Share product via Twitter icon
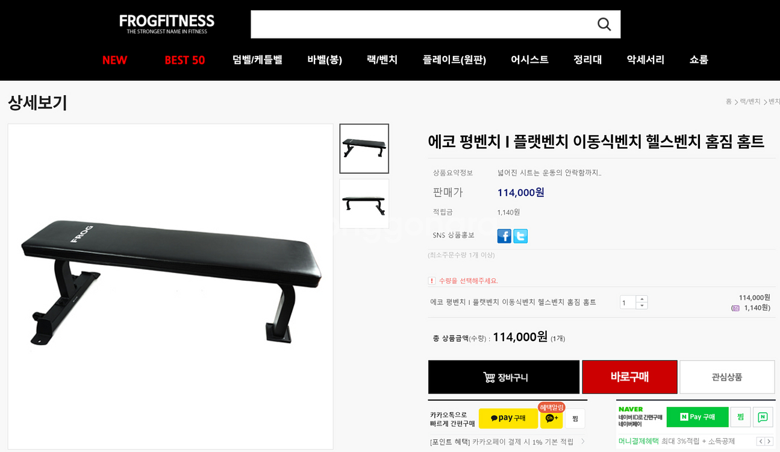This screenshot has height=452, width=780. [520, 236]
